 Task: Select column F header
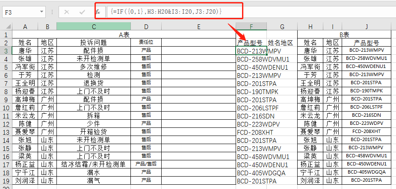point(251,27)
